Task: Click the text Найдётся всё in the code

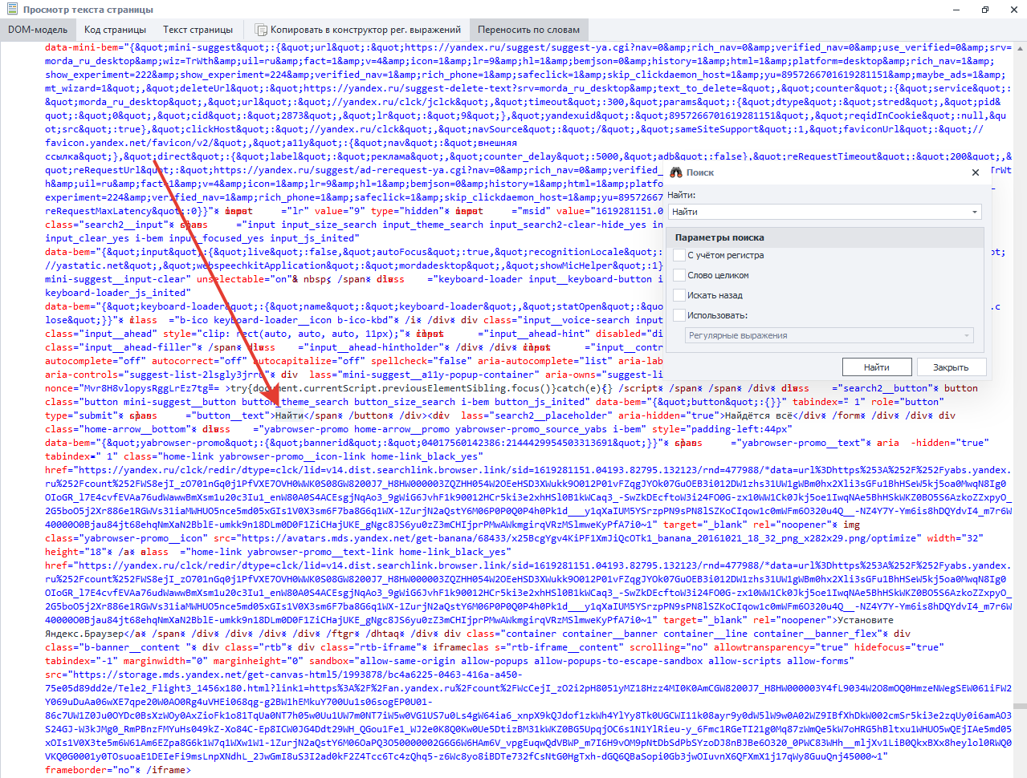Action: click(758, 415)
